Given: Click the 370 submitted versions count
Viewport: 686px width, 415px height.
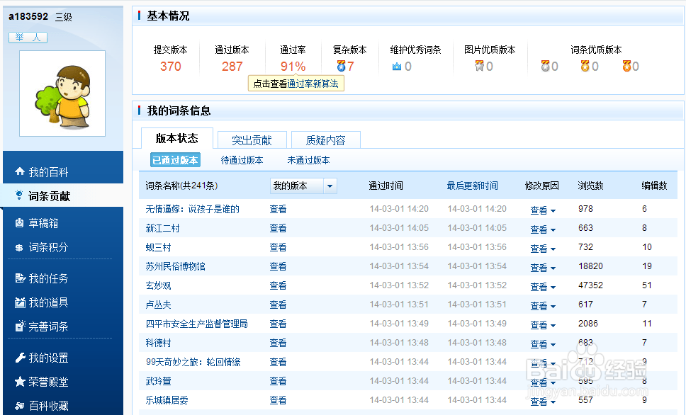Looking at the screenshot, I should point(171,67).
